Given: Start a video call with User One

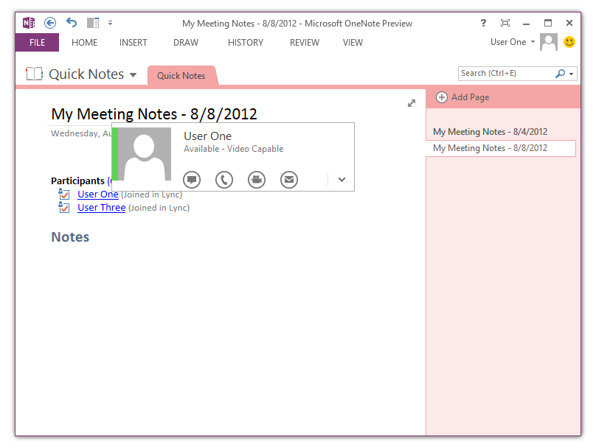Looking at the screenshot, I should point(257,180).
